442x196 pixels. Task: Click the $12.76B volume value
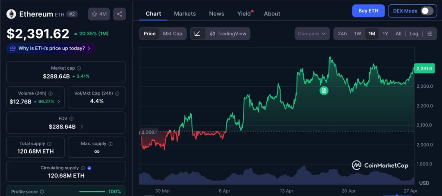(20, 101)
